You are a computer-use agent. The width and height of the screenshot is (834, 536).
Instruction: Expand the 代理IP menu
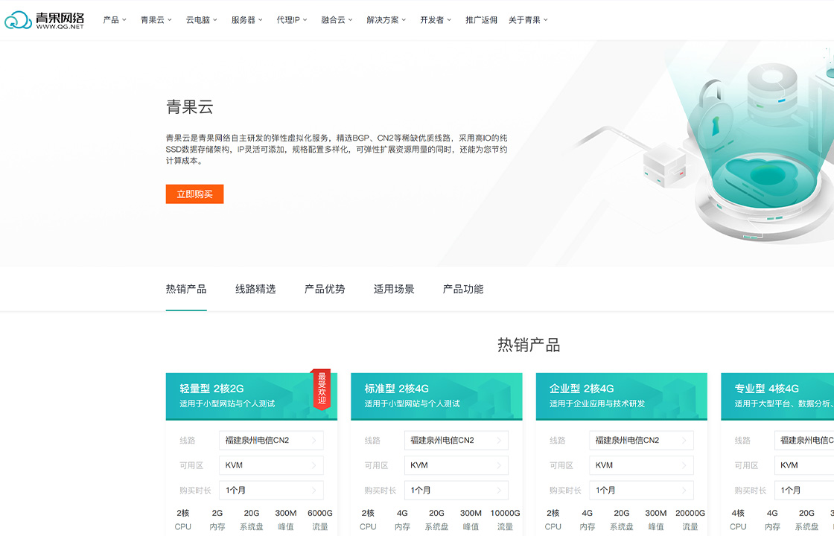click(291, 20)
